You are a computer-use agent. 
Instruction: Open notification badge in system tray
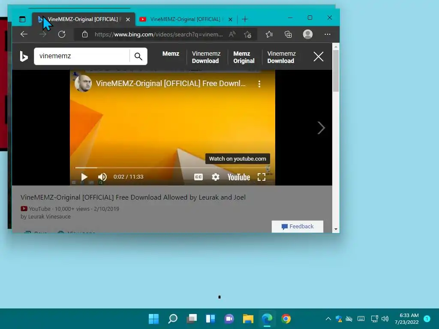[x=427, y=319]
